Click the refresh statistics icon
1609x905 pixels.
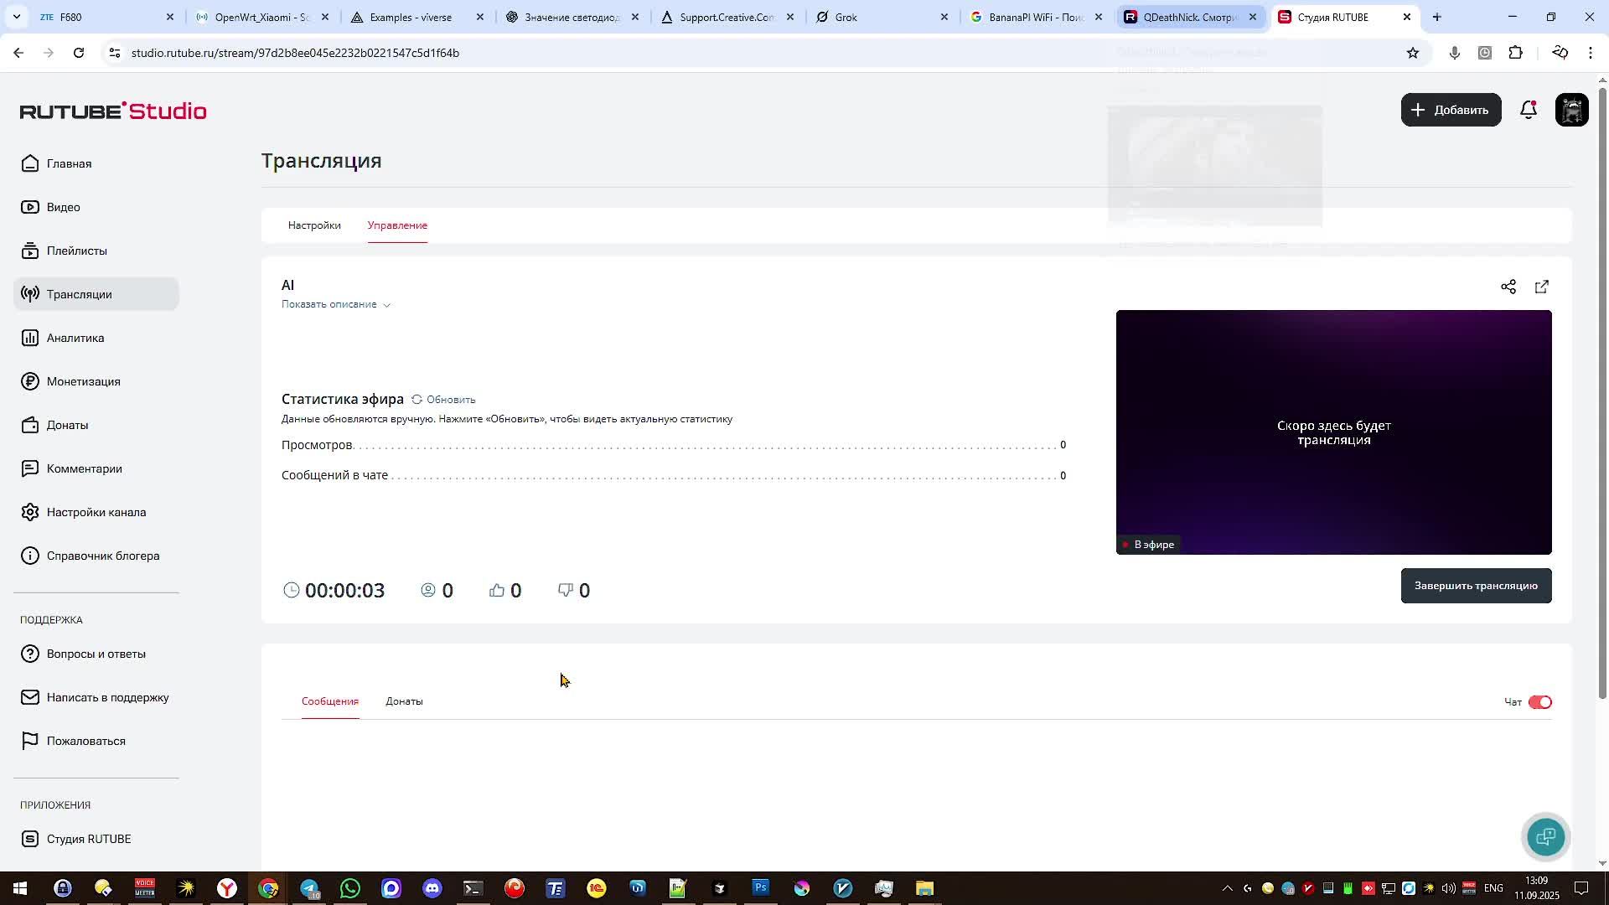[x=416, y=400]
